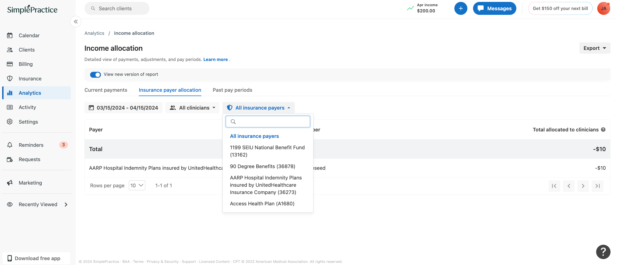Click the Search clients box
Viewport: 617px width, 265px height.
117,8
